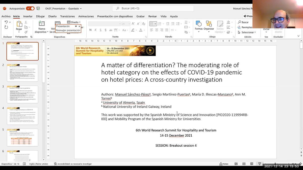The width and height of the screenshot is (303, 170).
Task: Toggle underline S formatting
Action: pos(101,30)
